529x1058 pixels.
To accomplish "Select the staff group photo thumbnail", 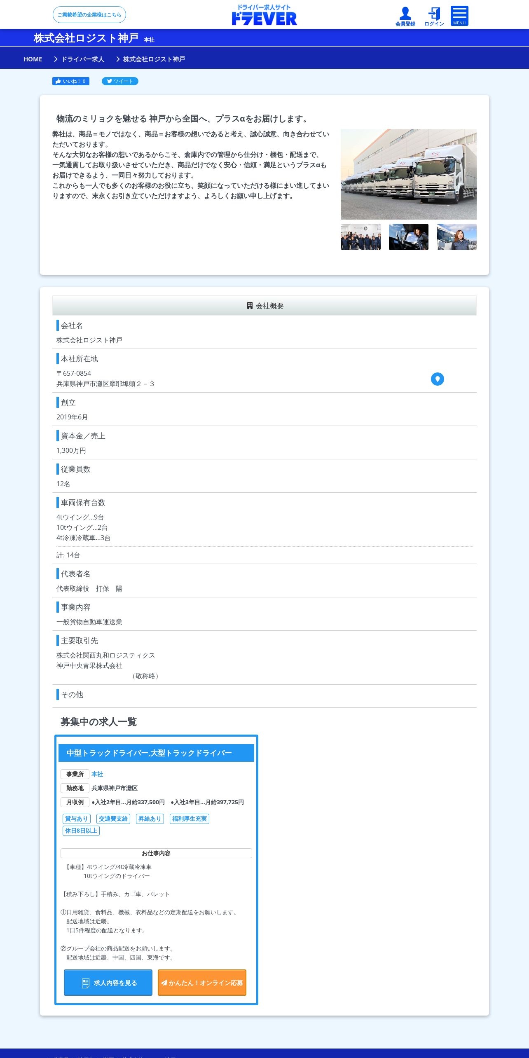I will click(360, 237).
